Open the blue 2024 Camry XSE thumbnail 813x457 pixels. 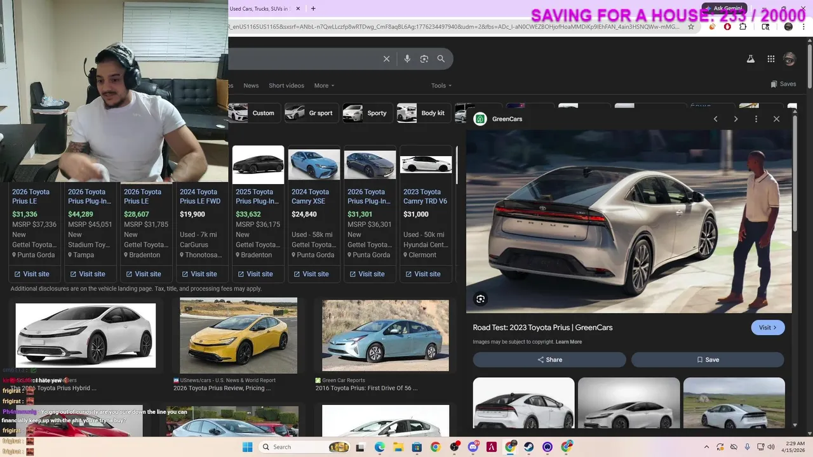pos(314,165)
